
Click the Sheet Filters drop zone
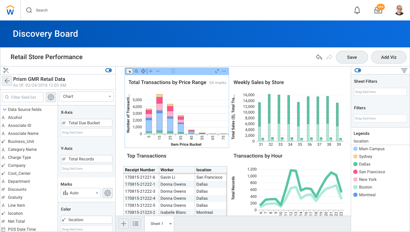coord(380,92)
